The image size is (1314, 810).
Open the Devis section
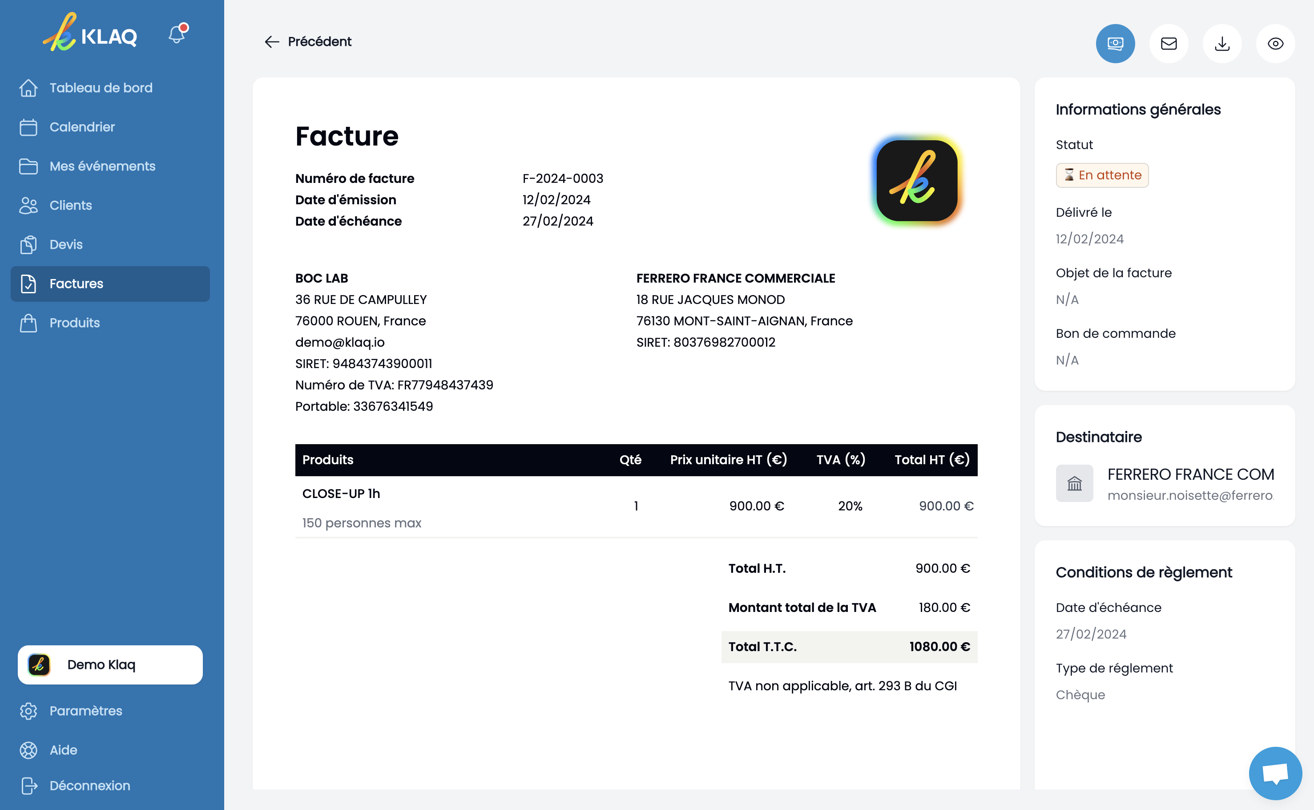[x=66, y=244]
